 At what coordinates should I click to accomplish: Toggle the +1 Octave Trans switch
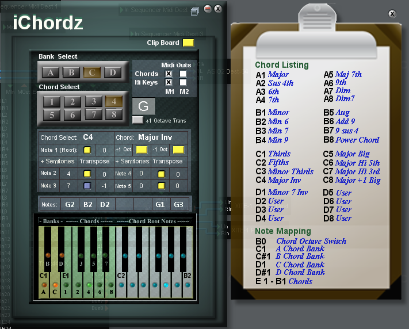[x=137, y=120]
